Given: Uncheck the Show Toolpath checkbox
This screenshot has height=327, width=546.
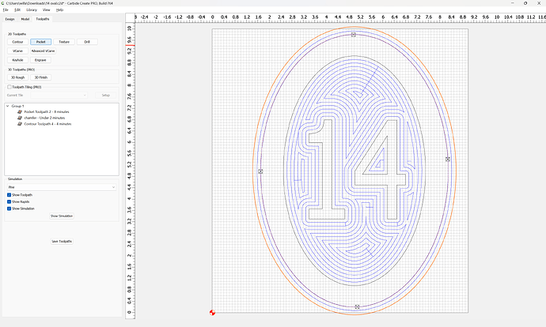Looking at the screenshot, I should 9,194.
